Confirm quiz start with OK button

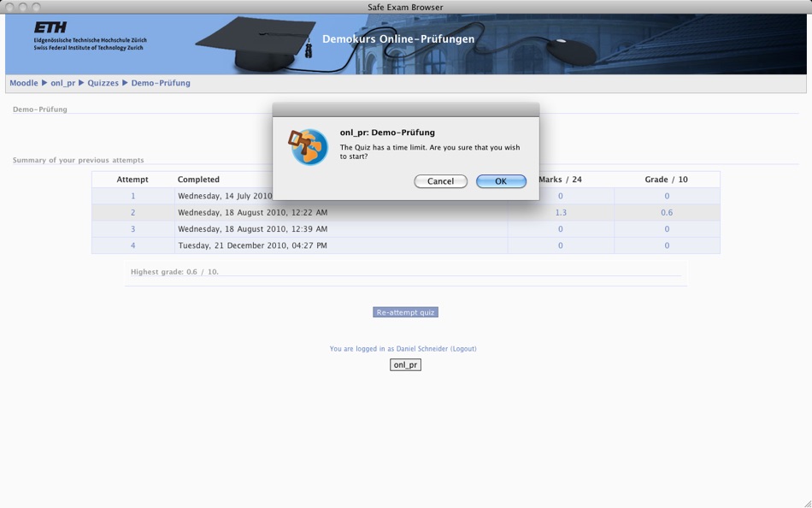click(x=501, y=181)
